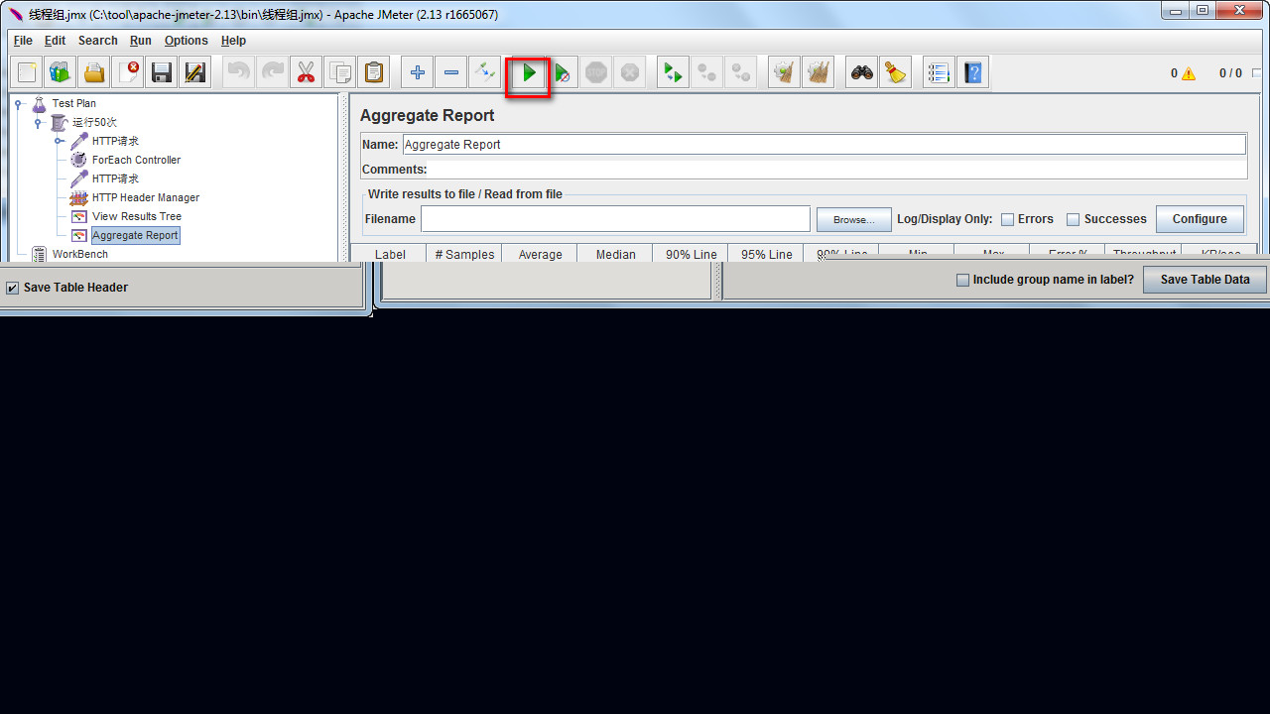The width and height of the screenshot is (1270, 714).
Task: Open the Options menu
Action: (x=187, y=41)
